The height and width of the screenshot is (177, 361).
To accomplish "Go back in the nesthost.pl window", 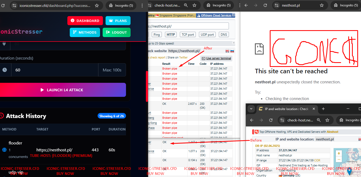I will [x=246, y=5].
